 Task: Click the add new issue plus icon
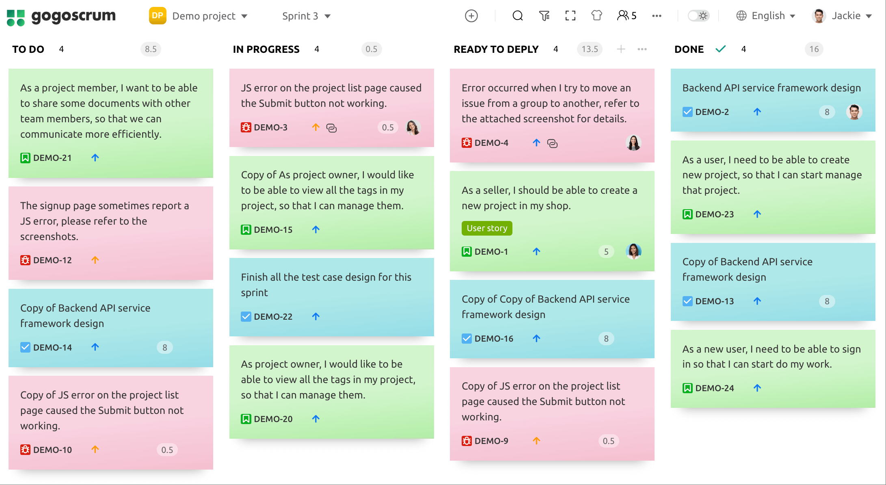[471, 16]
